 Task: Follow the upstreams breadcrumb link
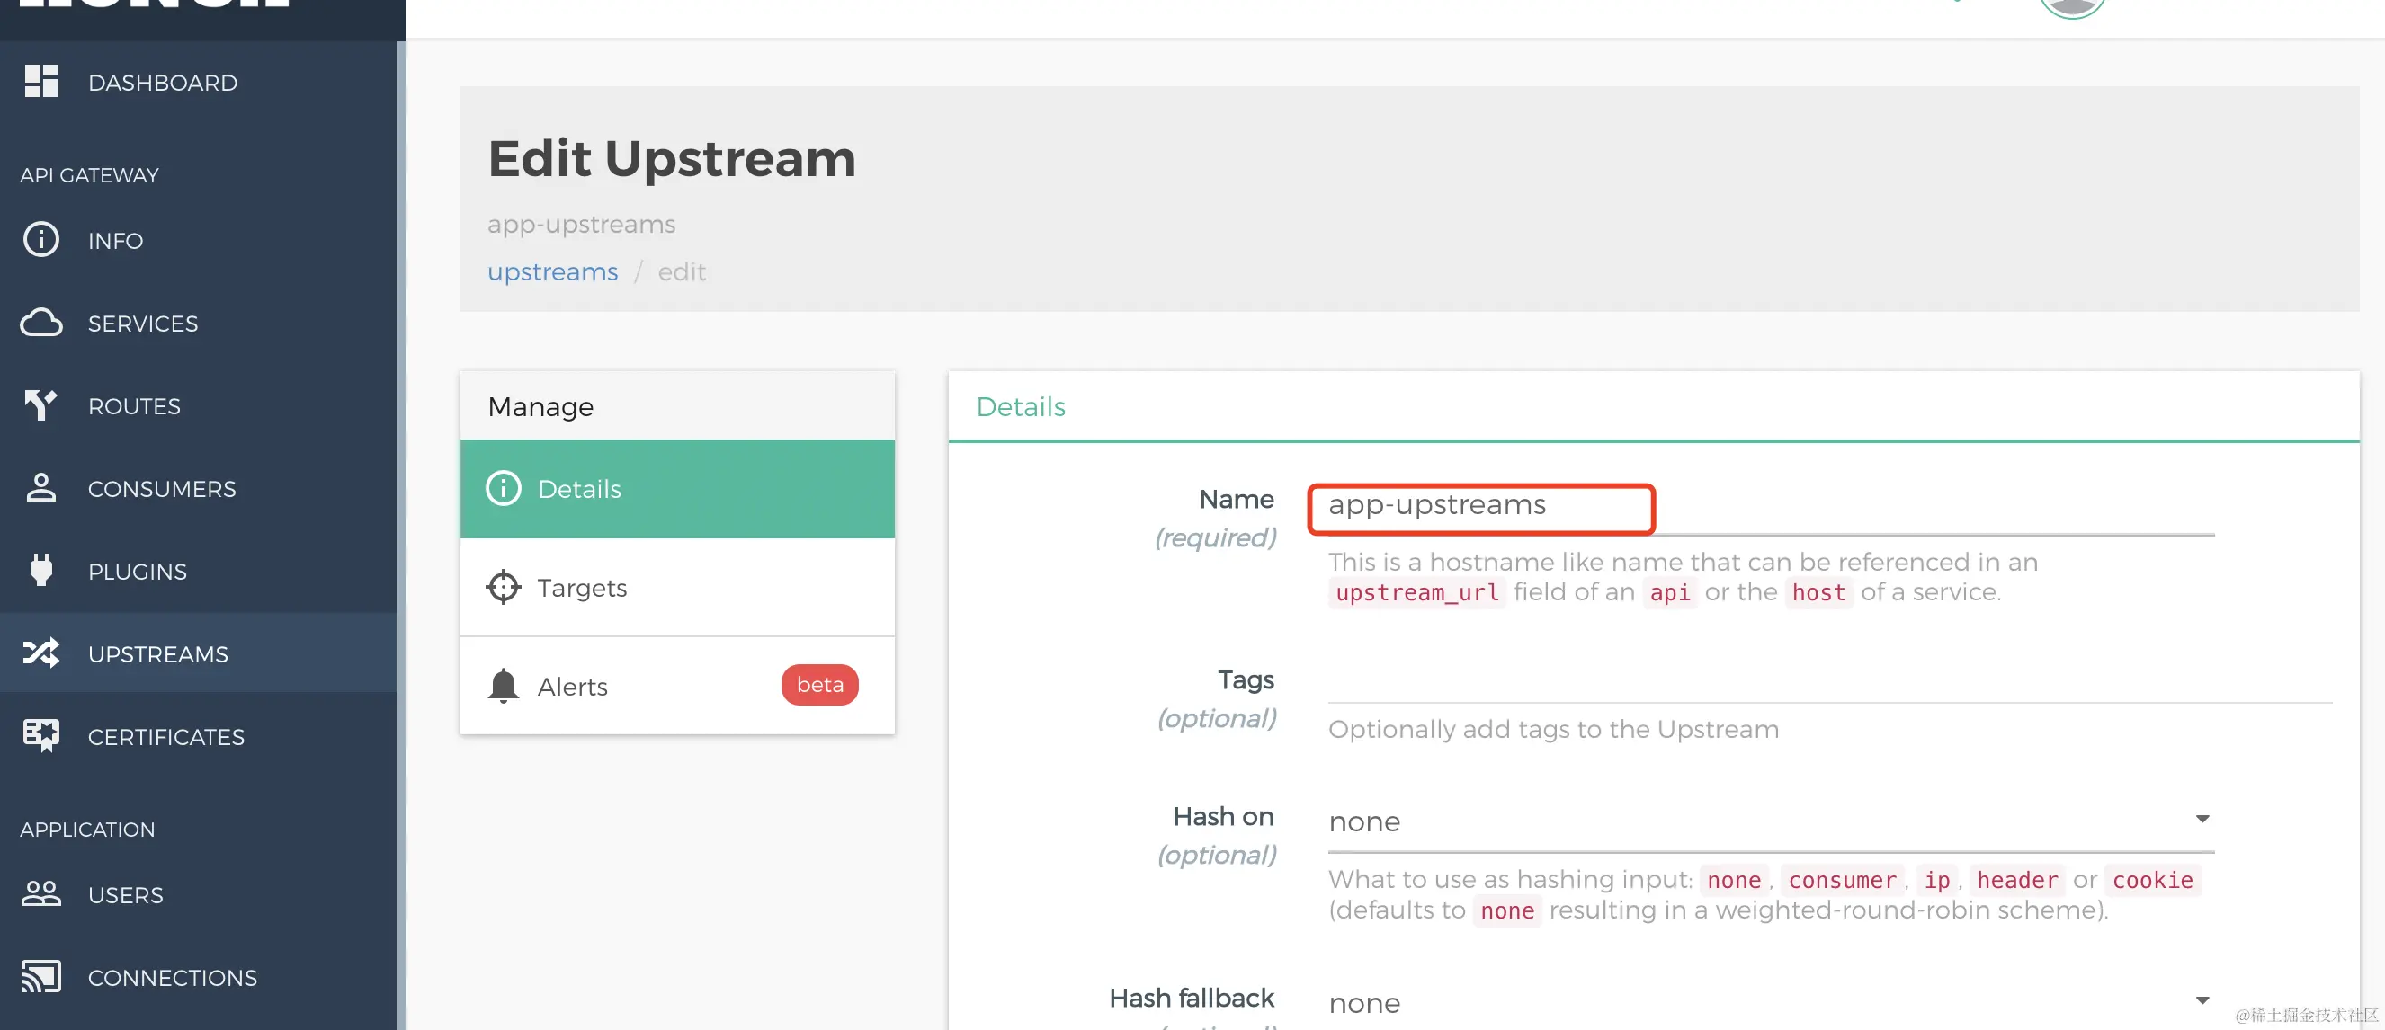552,271
